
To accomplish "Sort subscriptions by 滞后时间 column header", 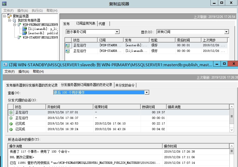I will 188,40.
